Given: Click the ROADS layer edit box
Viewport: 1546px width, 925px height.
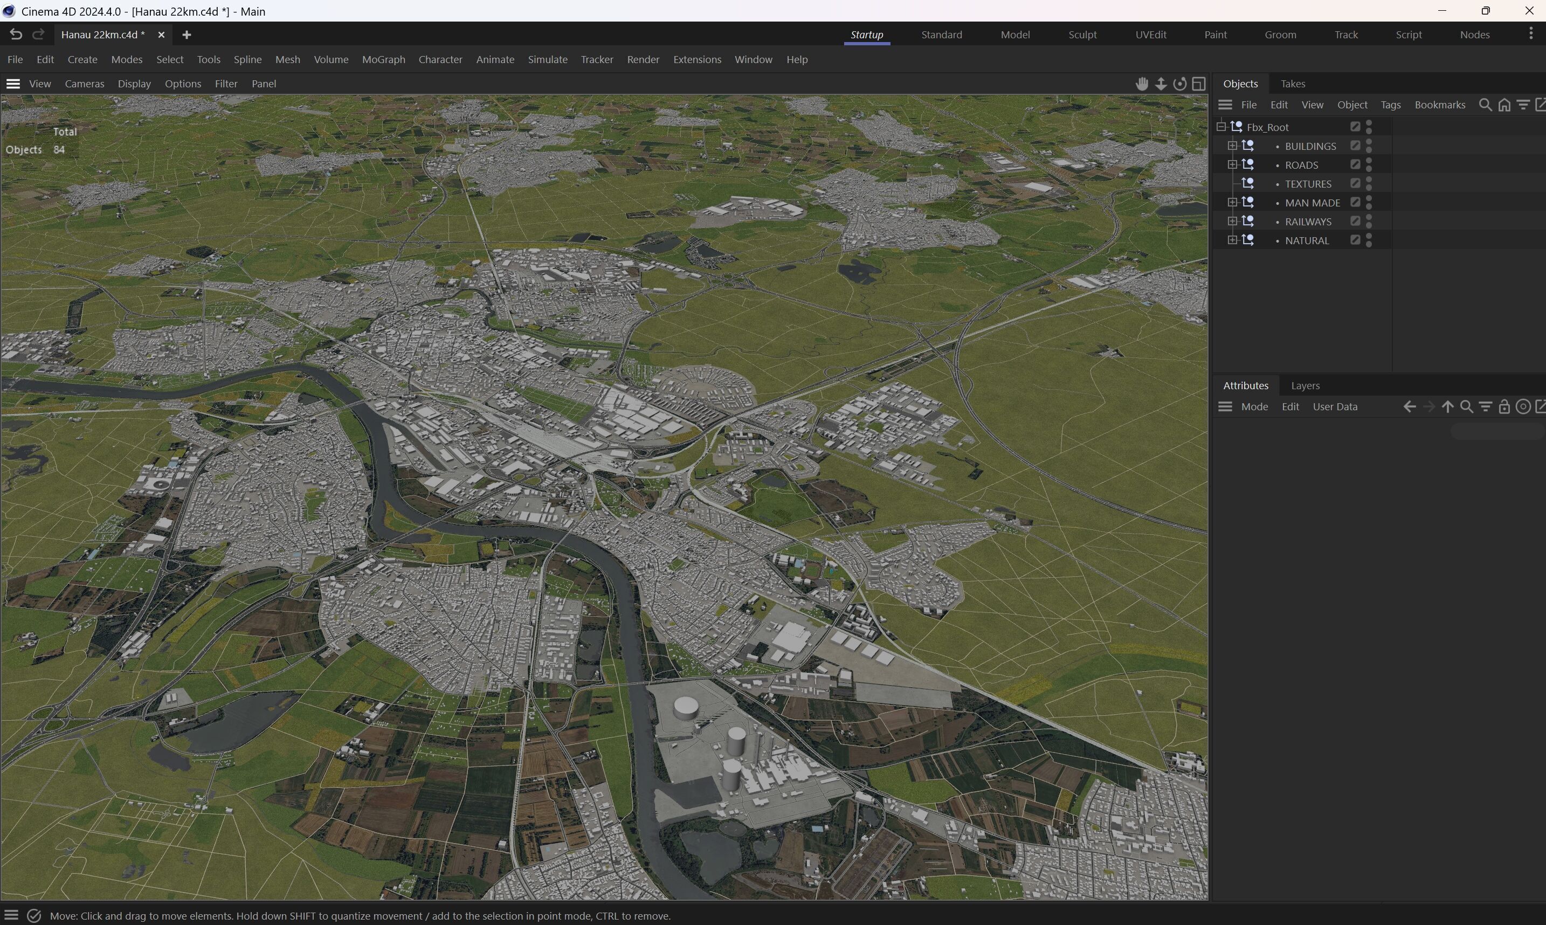Looking at the screenshot, I should pos(1355,164).
